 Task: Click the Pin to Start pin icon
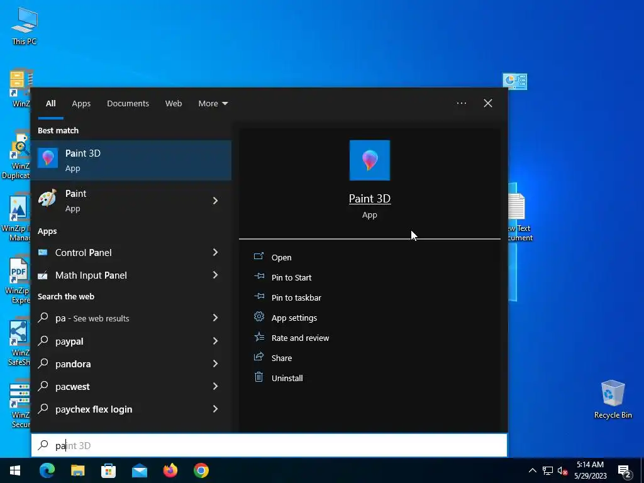point(258,277)
